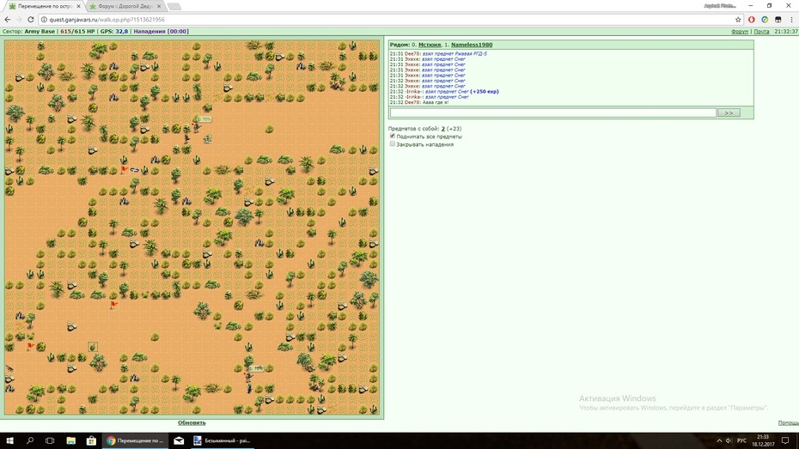799x449 pixels.
Task: Open a new browser tab
Action: coord(174,6)
